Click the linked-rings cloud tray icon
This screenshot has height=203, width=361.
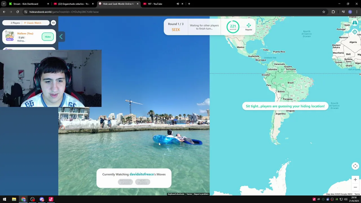(319, 199)
